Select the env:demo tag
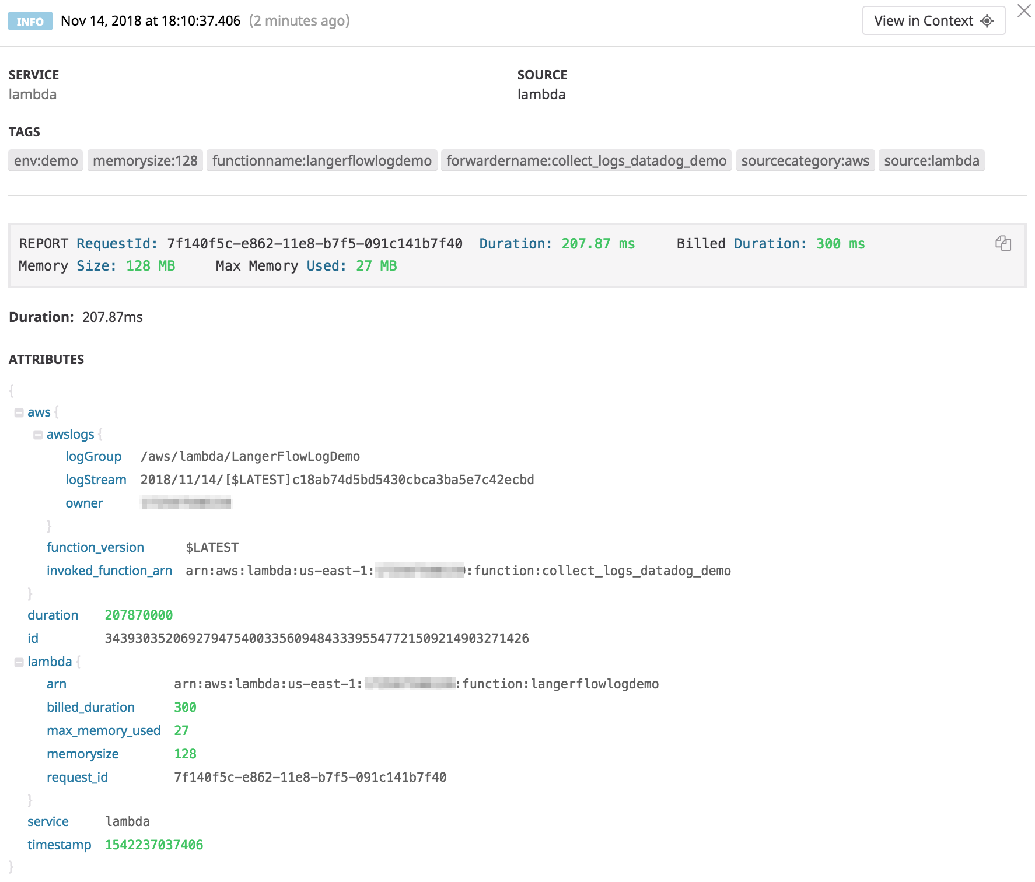1035x882 pixels. [x=44, y=160]
